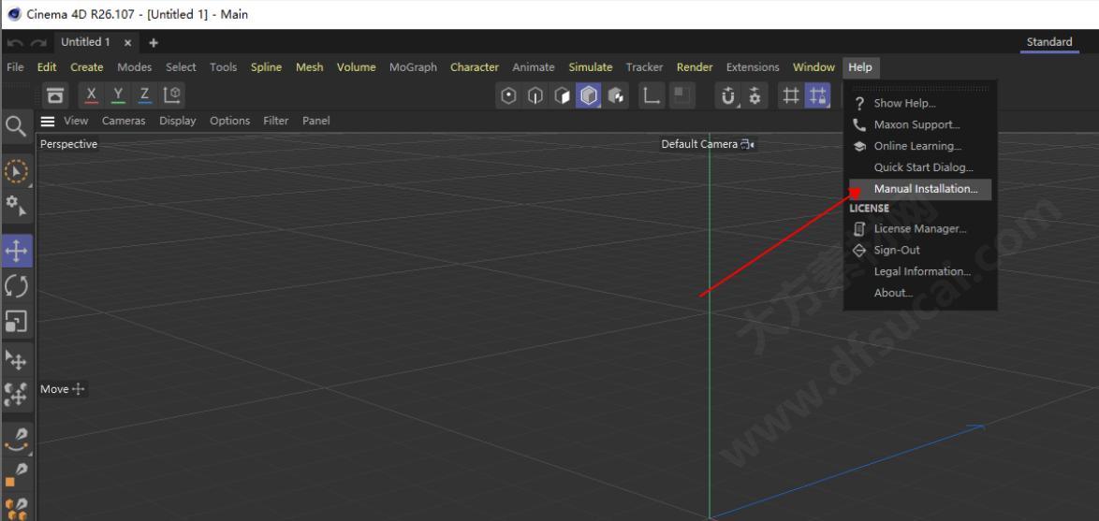Viewport: 1099px width, 521px height.
Task: Click the Viewport Solo square icon
Action: pyautogui.click(x=682, y=95)
